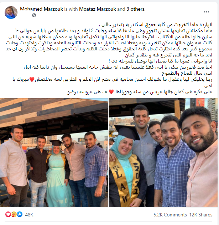Image resolution: width=219 pixels, height=225 pixels.
Task: Click the graduation cap in left photo
Action: click(56, 143)
